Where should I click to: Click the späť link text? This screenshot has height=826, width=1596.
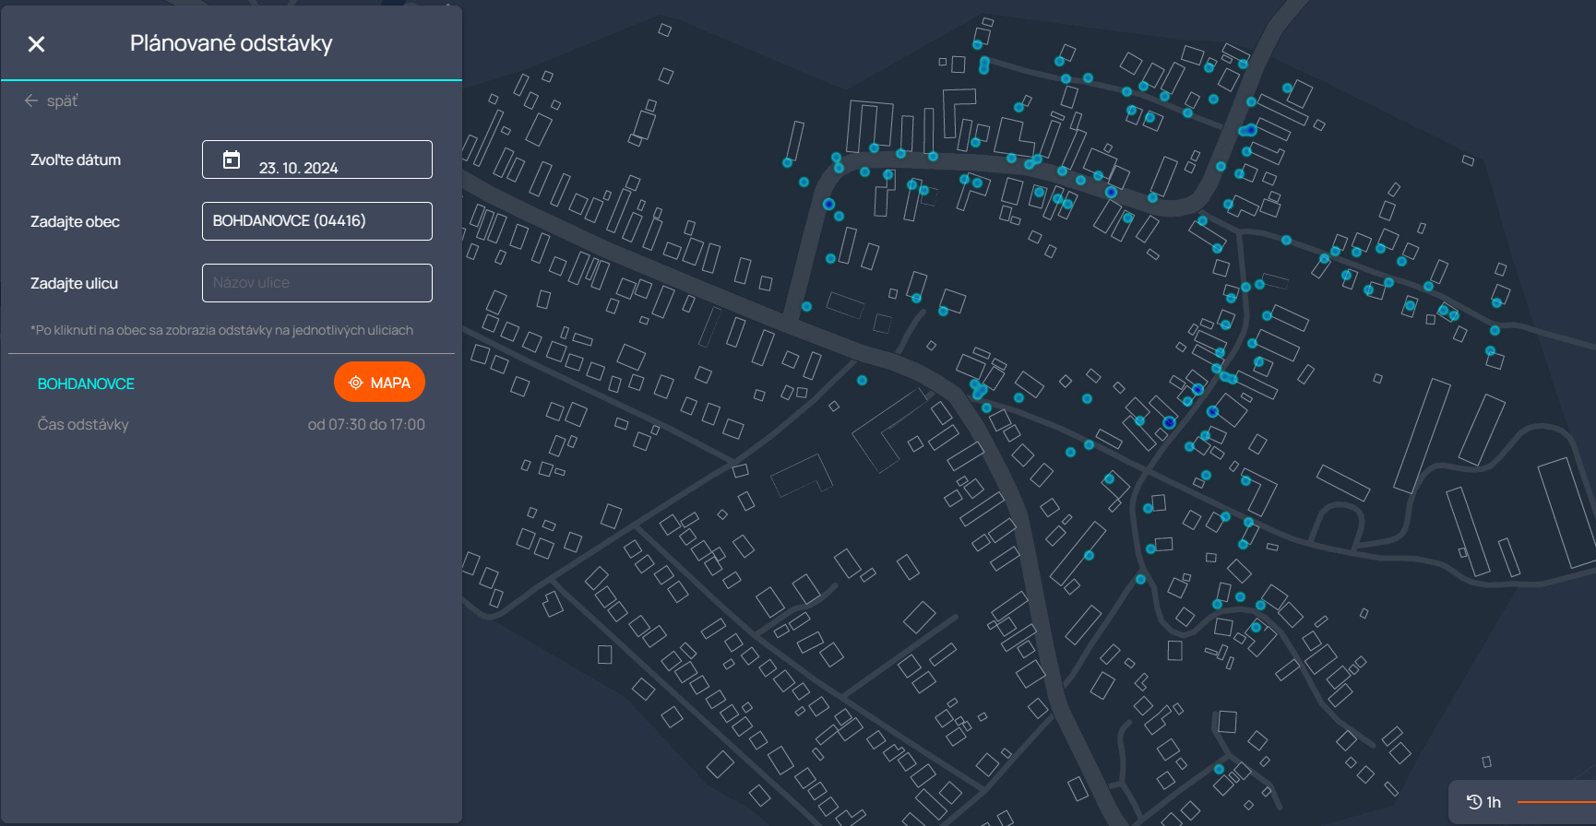(x=63, y=100)
